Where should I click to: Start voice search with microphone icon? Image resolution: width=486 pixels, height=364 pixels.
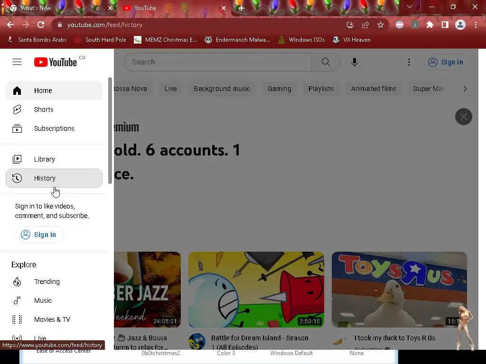(354, 62)
